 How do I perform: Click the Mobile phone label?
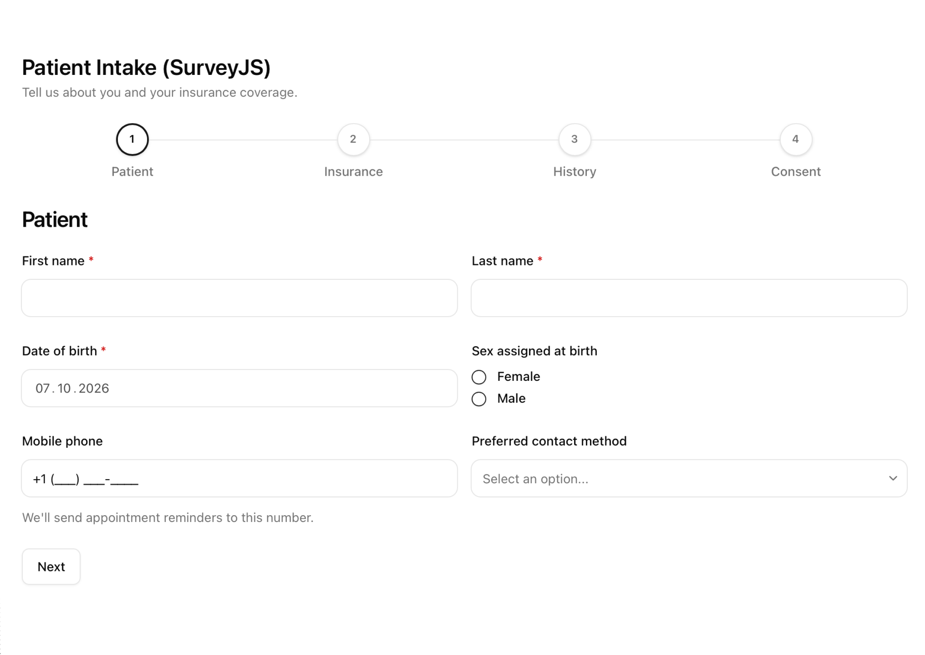coord(62,441)
